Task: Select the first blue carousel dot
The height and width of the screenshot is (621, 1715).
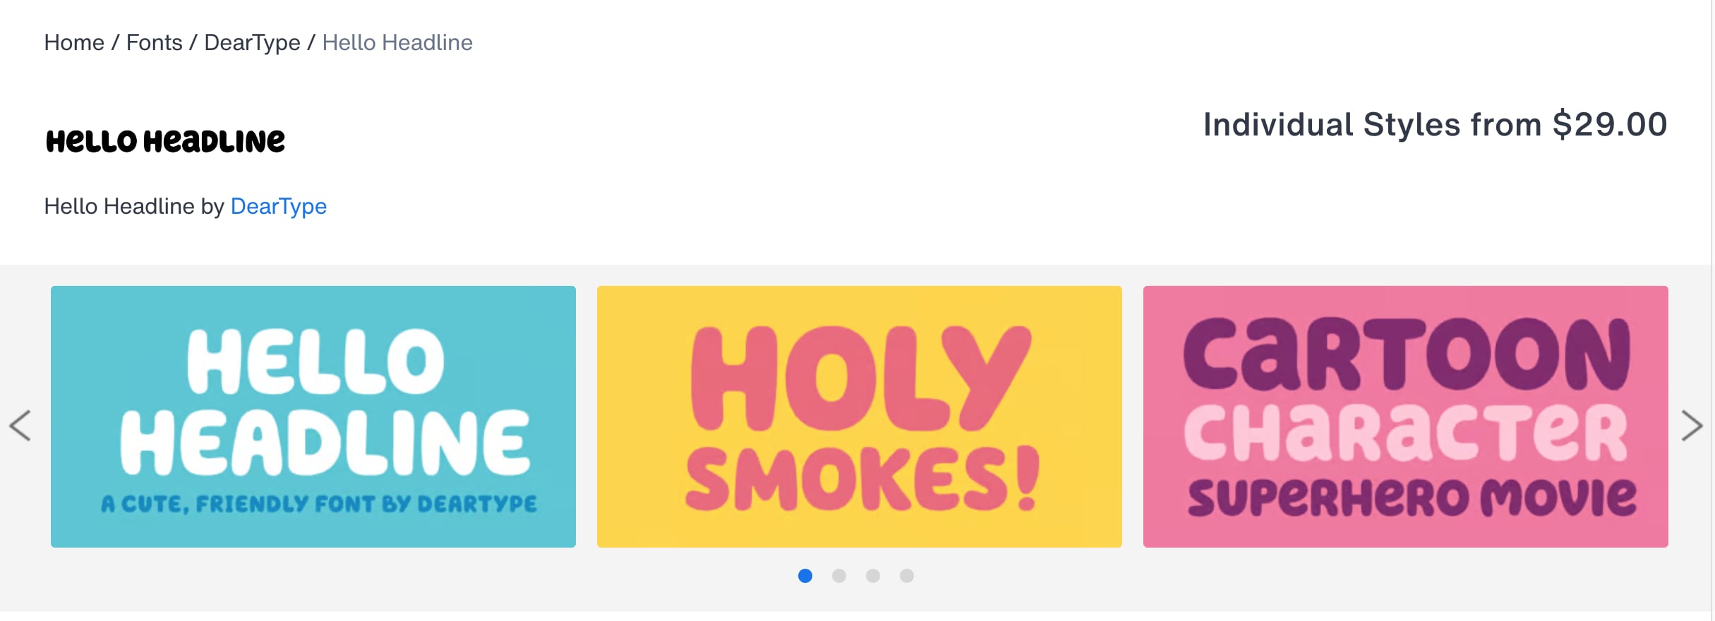Action: tap(805, 576)
